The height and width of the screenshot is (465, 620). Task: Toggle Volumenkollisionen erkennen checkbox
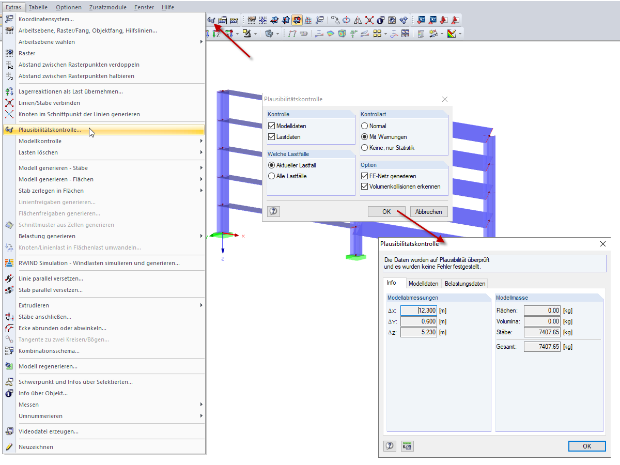[365, 187]
